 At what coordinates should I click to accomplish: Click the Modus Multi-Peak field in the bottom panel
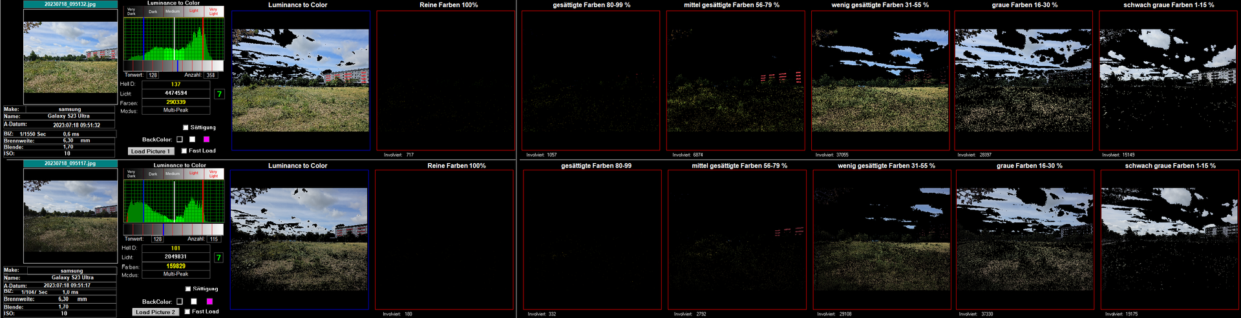(x=176, y=274)
